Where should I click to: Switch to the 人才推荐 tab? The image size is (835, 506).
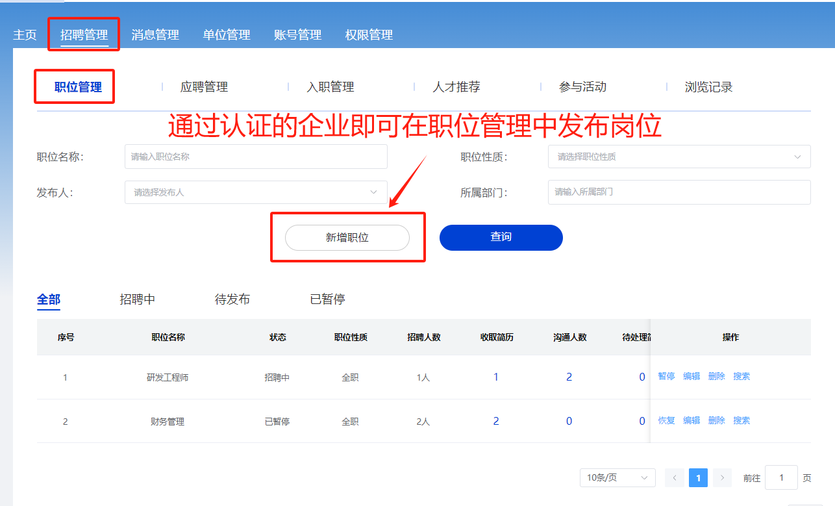pyautogui.click(x=456, y=87)
